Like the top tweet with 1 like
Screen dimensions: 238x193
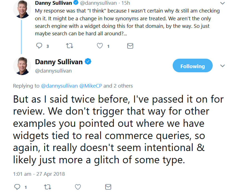(x=100, y=46)
